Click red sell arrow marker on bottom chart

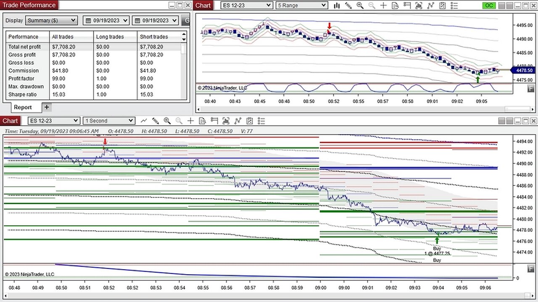coord(105,142)
